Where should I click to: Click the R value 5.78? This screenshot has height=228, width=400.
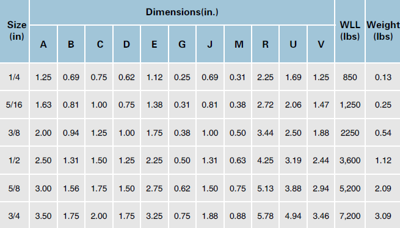265,216
